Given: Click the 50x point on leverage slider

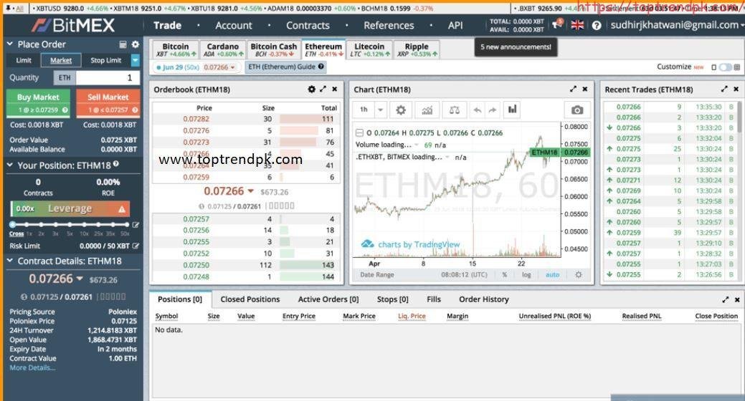Looking at the screenshot, I should pos(127,224).
